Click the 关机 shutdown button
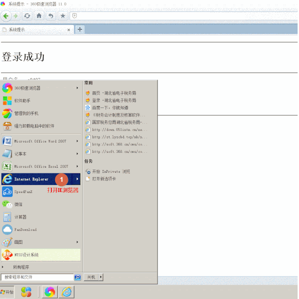 91,277
